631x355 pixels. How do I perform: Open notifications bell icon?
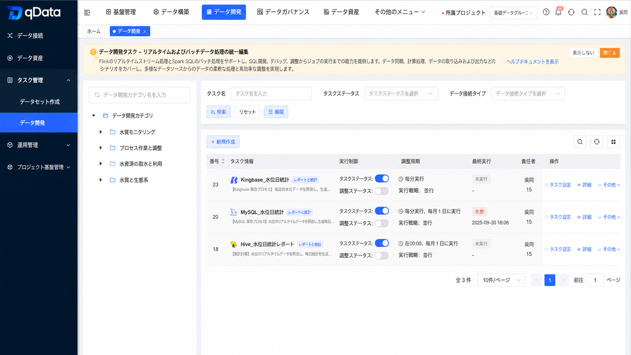coord(558,12)
